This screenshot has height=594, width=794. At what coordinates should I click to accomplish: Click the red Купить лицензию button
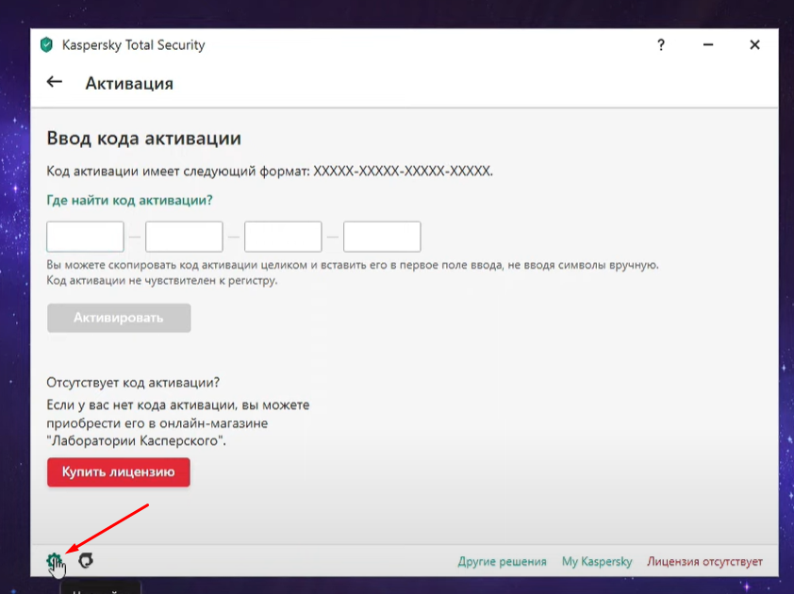[119, 472]
